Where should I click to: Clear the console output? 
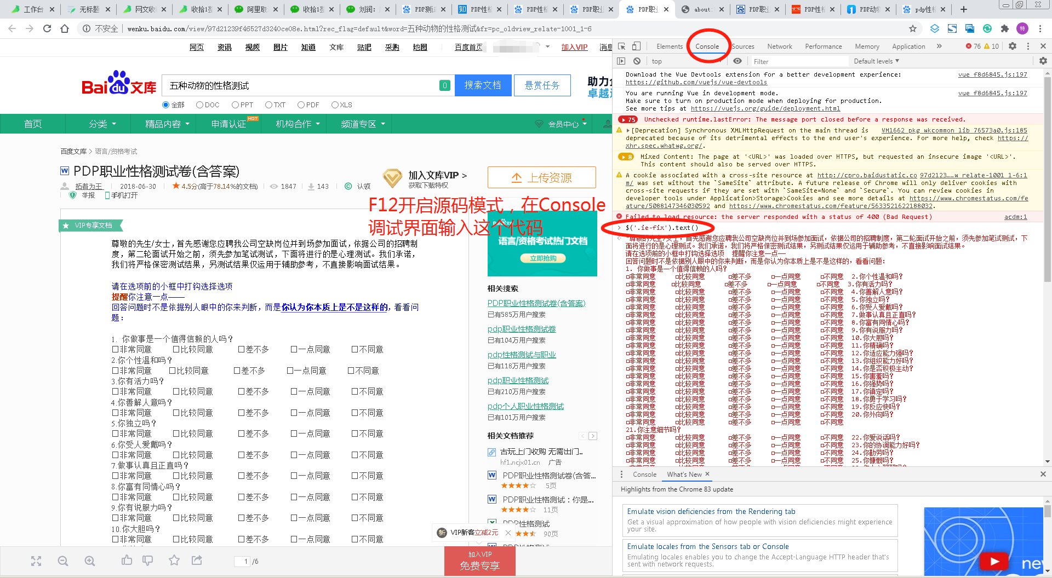tap(637, 61)
